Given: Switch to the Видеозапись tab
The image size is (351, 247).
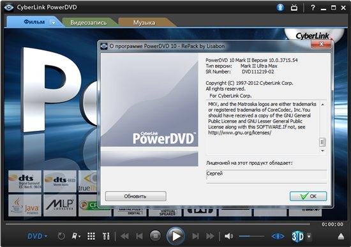Looking at the screenshot, I should point(89,22).
